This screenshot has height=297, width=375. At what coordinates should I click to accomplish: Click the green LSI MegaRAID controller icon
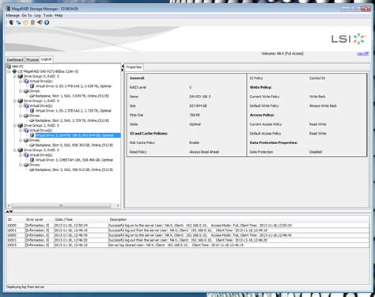[x=14, y=71]
